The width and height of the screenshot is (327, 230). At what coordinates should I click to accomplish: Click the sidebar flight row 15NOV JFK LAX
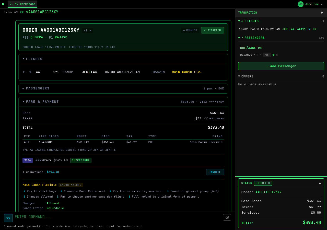pos(281,29)
